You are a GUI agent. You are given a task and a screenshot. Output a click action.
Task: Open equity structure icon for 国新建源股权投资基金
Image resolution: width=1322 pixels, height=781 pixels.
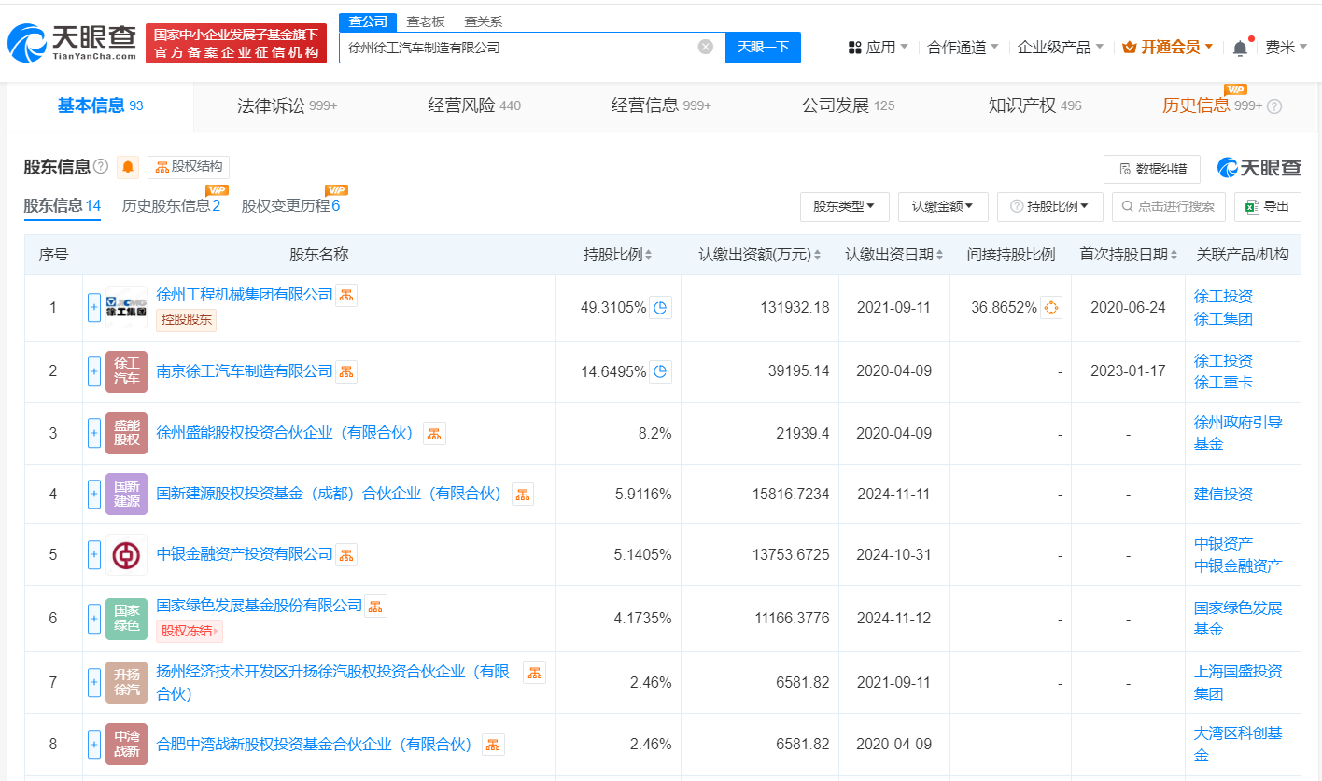[523, 495]
